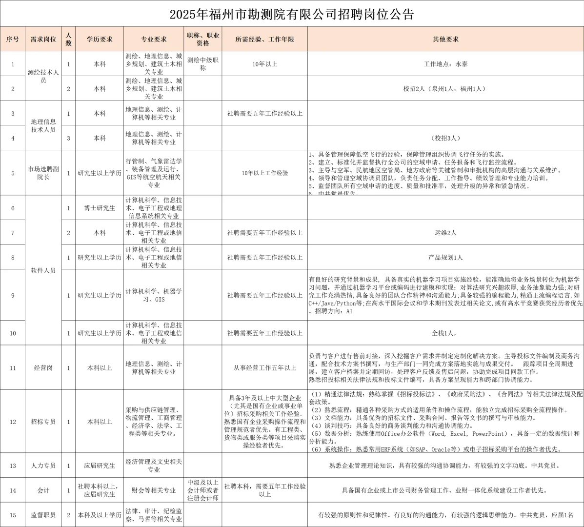The width and height of the screenshot is (584, 527).
Task: Click the 博士研究生 education cell
Action: click(100, 208)
